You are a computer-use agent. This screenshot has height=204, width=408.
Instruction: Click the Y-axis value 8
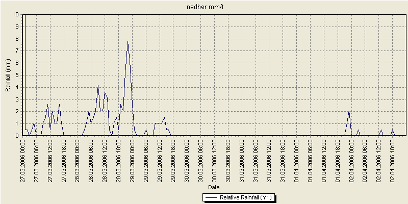[17, 39]
